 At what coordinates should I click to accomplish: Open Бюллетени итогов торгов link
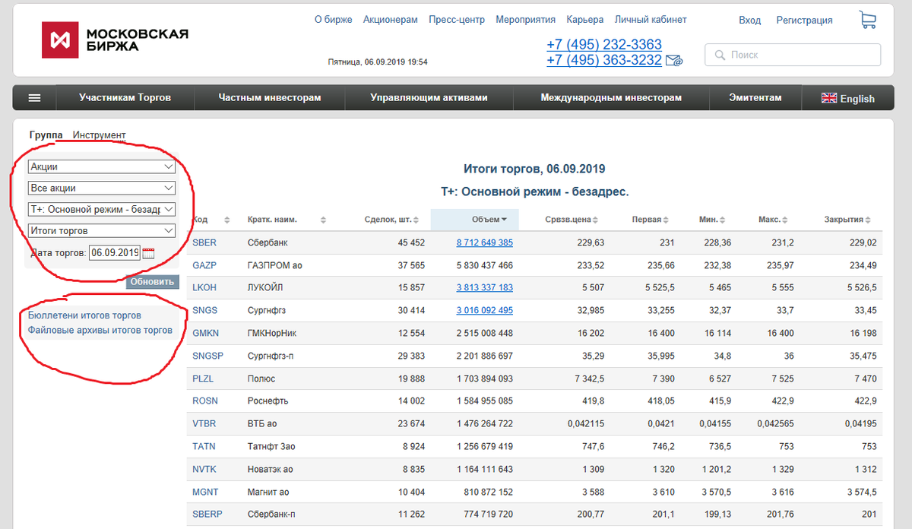click(84, 315)
